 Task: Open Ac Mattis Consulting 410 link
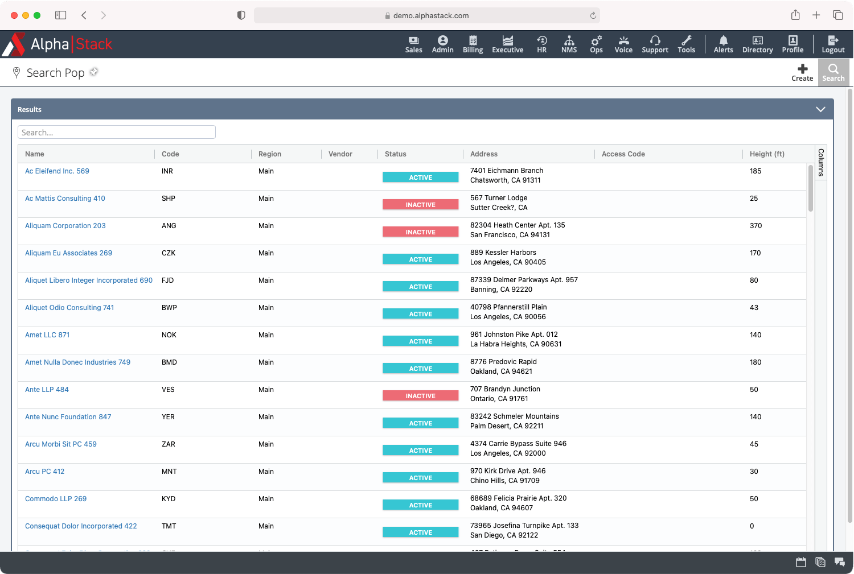[65, 199]
